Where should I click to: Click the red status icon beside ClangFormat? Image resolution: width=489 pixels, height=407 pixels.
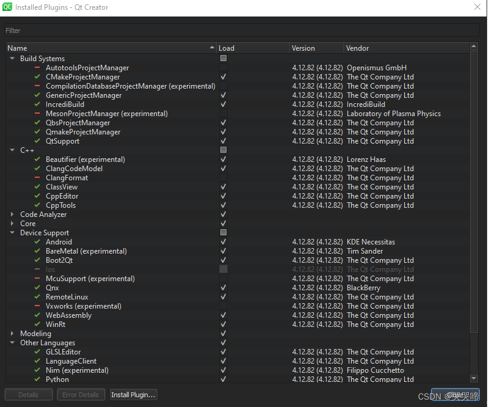click(x=37, y=178)
